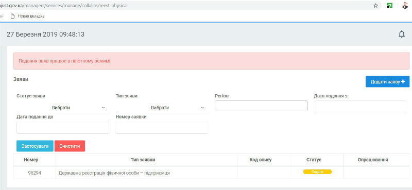
Task: Clear filters with Очистити button
Action: (70, 146)
